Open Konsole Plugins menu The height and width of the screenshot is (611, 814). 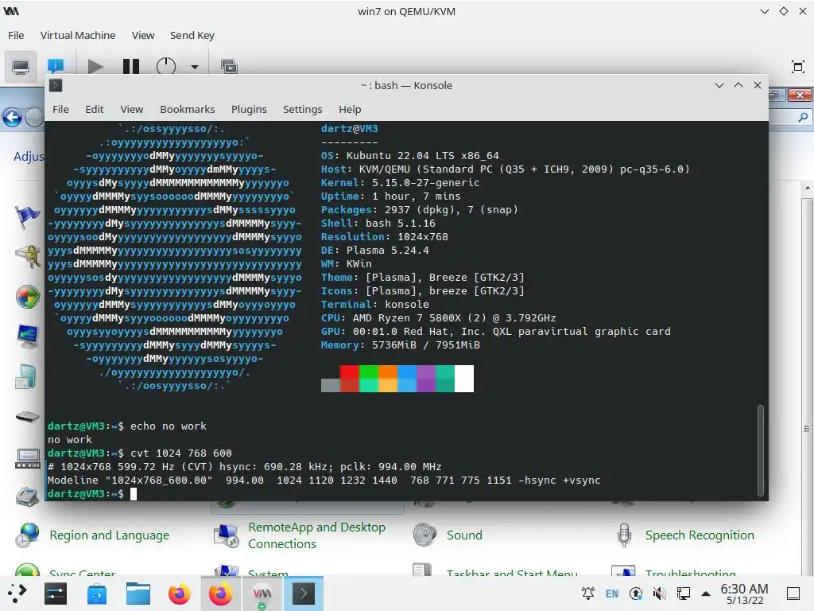coord(249,109)
